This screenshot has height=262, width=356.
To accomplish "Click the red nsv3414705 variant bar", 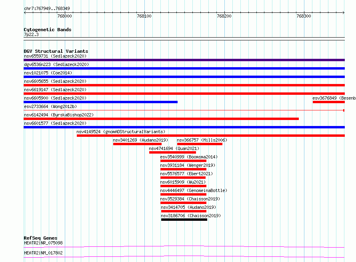I will click(184, 211).
